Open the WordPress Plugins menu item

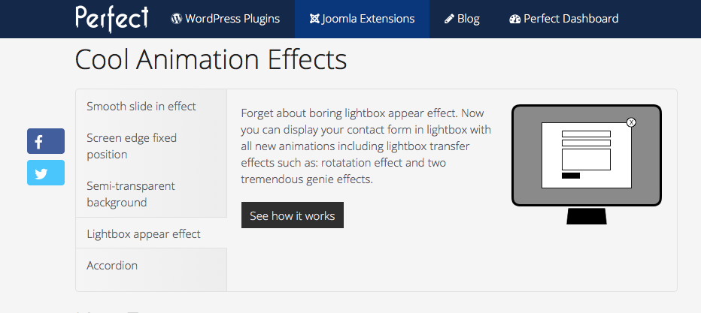[226, 19]
